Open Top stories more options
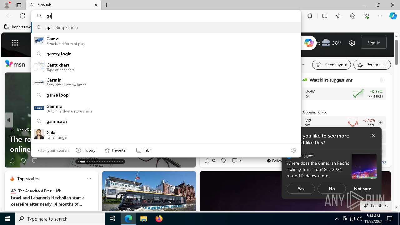Screen dimensions: 400x225 pos(89,179)
